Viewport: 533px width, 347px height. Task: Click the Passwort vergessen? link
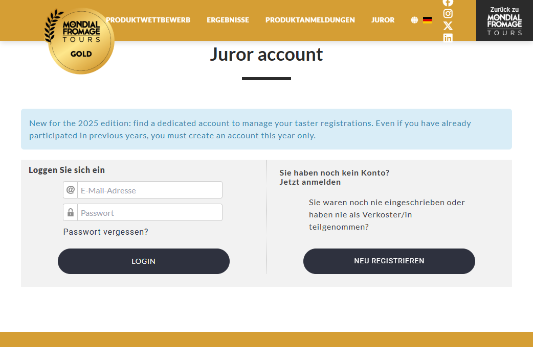coord(106,232)
